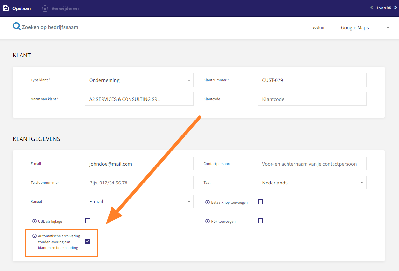Click the empty Klantcode field
The width and height of the screenshot is (399, 271).
[x=312, y=99]
